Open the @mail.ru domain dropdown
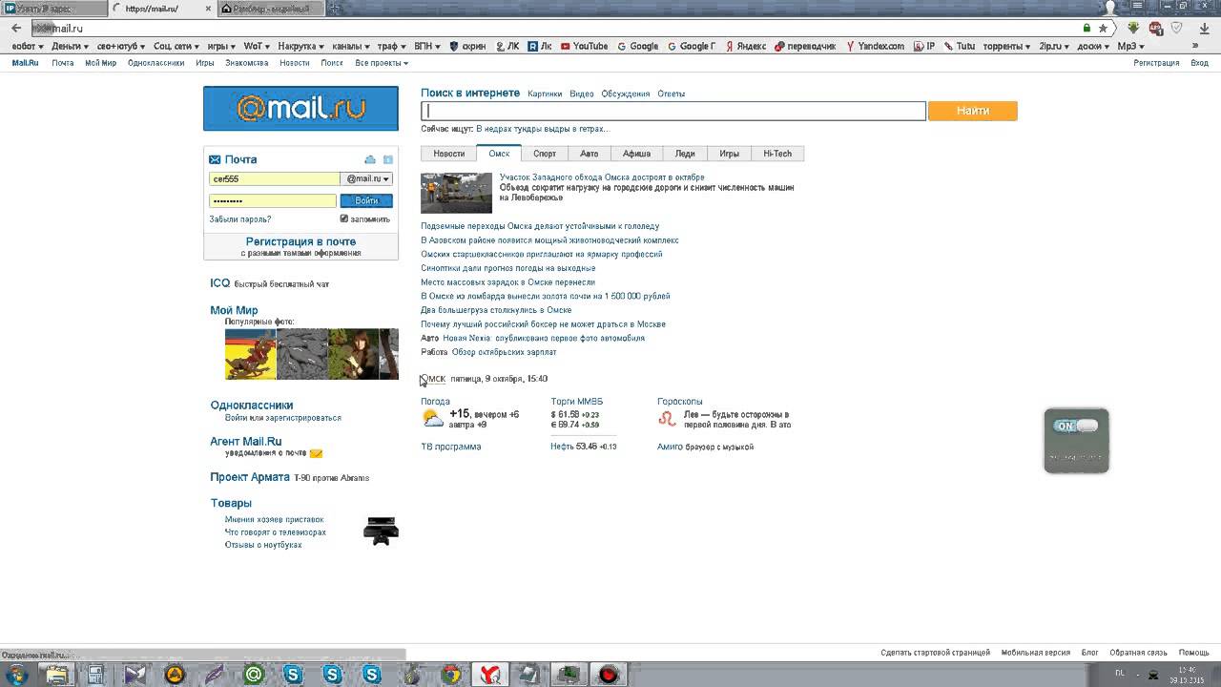Image resolution: width=1221 pixels, height=687 pixels. pyautogui.click(x=368, y=178)
